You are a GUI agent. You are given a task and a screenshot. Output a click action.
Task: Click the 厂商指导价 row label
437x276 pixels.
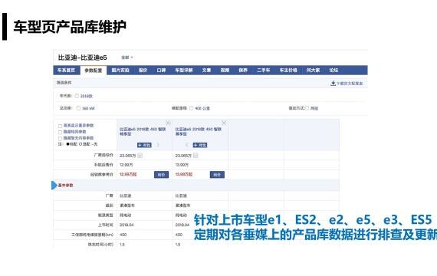coord(103,155)
